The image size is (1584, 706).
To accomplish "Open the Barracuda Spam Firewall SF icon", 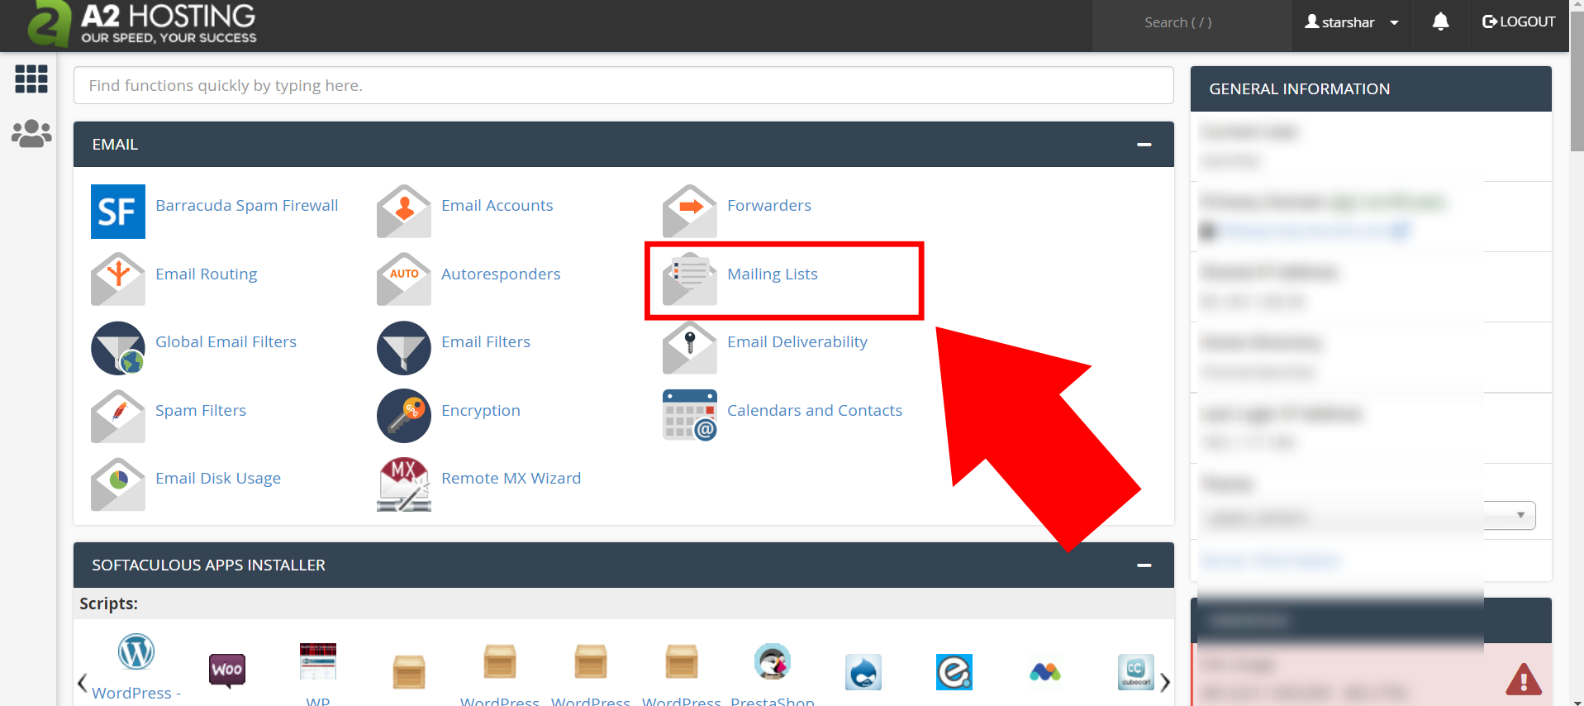I will (118, 212).
